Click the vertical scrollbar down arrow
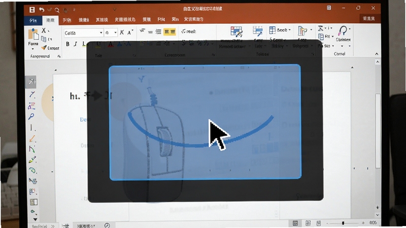The height and width of the screenshot is (228, 406). (x=378, y=214)
